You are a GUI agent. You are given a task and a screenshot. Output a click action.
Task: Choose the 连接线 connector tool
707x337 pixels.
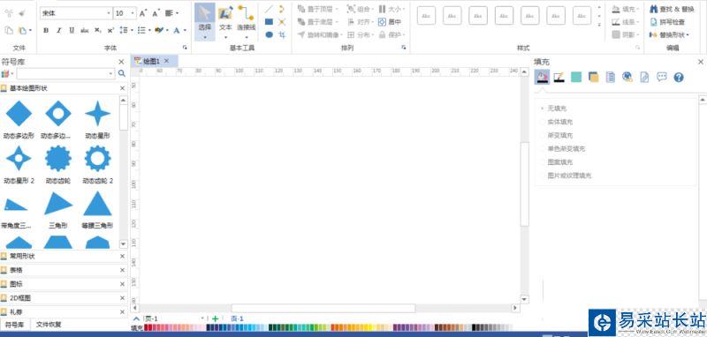click(247, 20)
